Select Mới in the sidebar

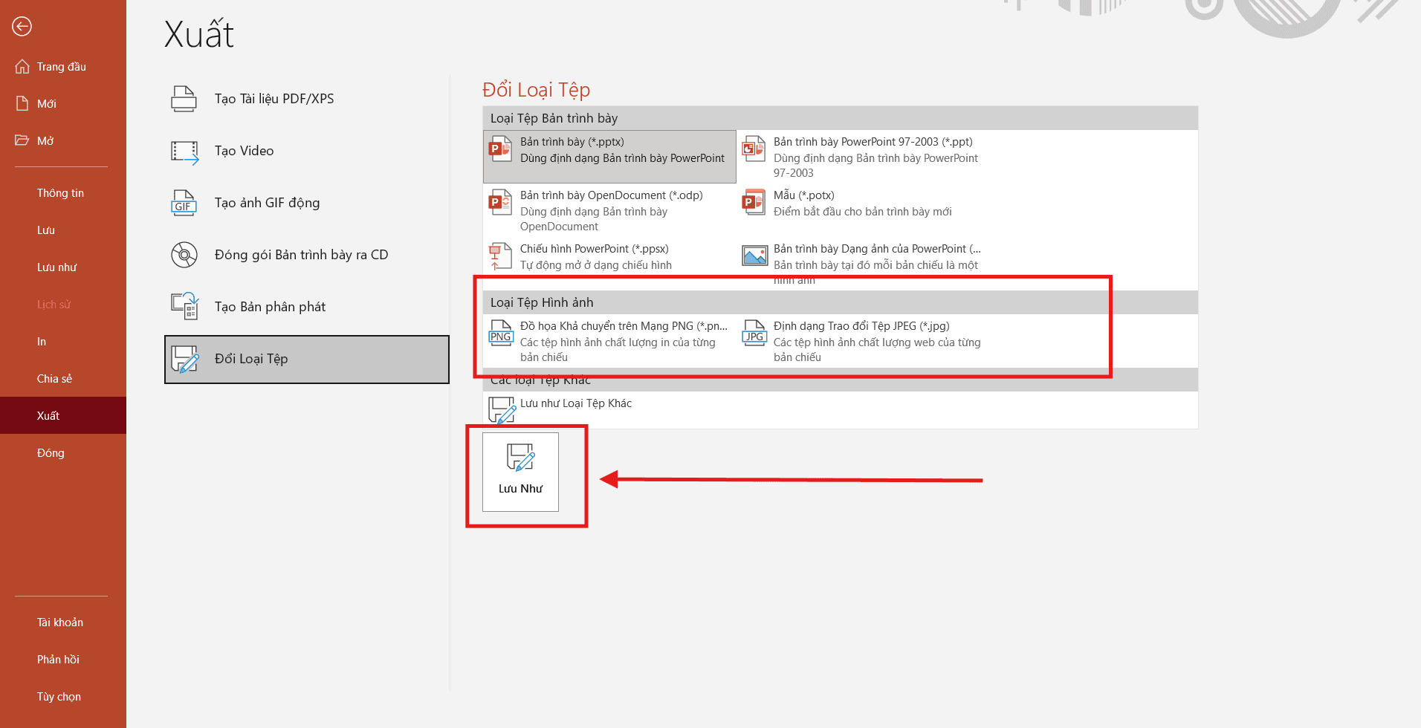63,104
